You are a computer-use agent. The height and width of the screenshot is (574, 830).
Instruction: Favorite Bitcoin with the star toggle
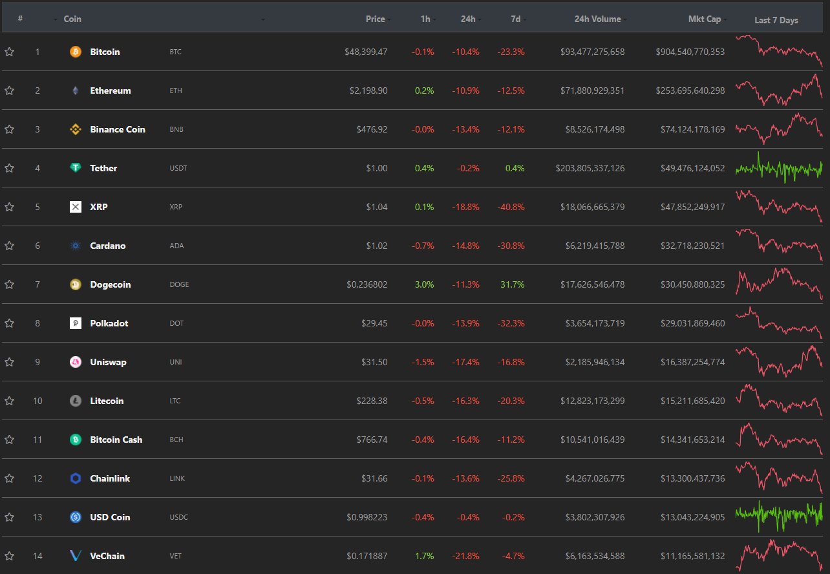[10, 52]
